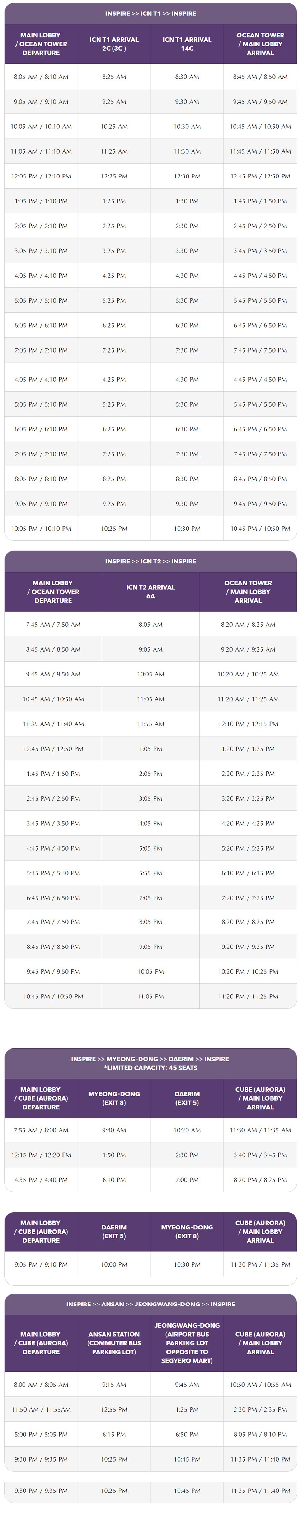Select the 5:35 PM / 5:40 PM departure cell

(53, 873)
